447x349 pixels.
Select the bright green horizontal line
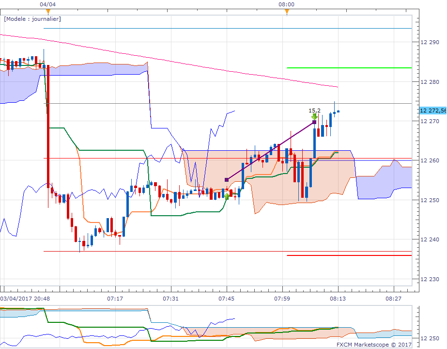[x=349, y=68]
